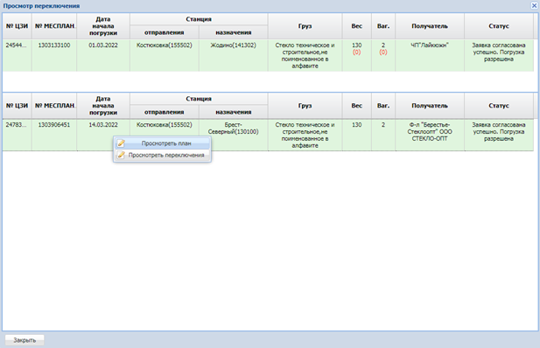Click 'Статус' header in upper table
The width and height of the screenshot is (540, 348).
click(x=499, y=26)
